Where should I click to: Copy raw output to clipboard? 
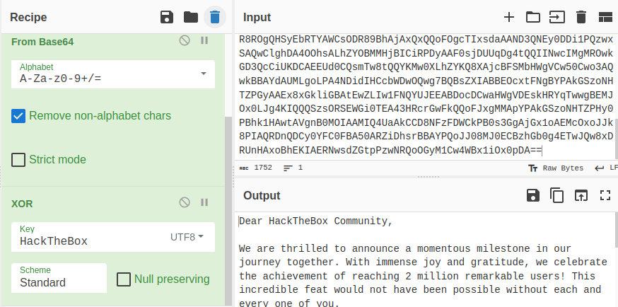click(x=557, y=195)
